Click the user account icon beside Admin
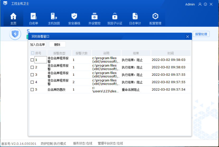The width and height of the screenshot is (219, 147). tap(200, 4)
